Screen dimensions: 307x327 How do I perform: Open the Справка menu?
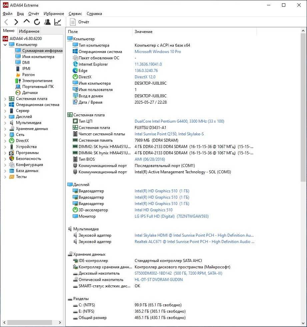pyautogui.click(x=94, y=14)
